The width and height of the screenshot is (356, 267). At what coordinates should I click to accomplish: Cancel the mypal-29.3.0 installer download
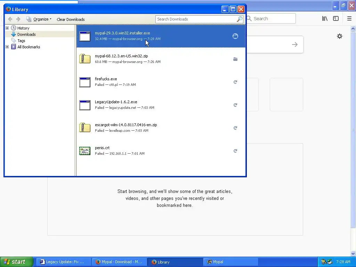coord(235,36)
